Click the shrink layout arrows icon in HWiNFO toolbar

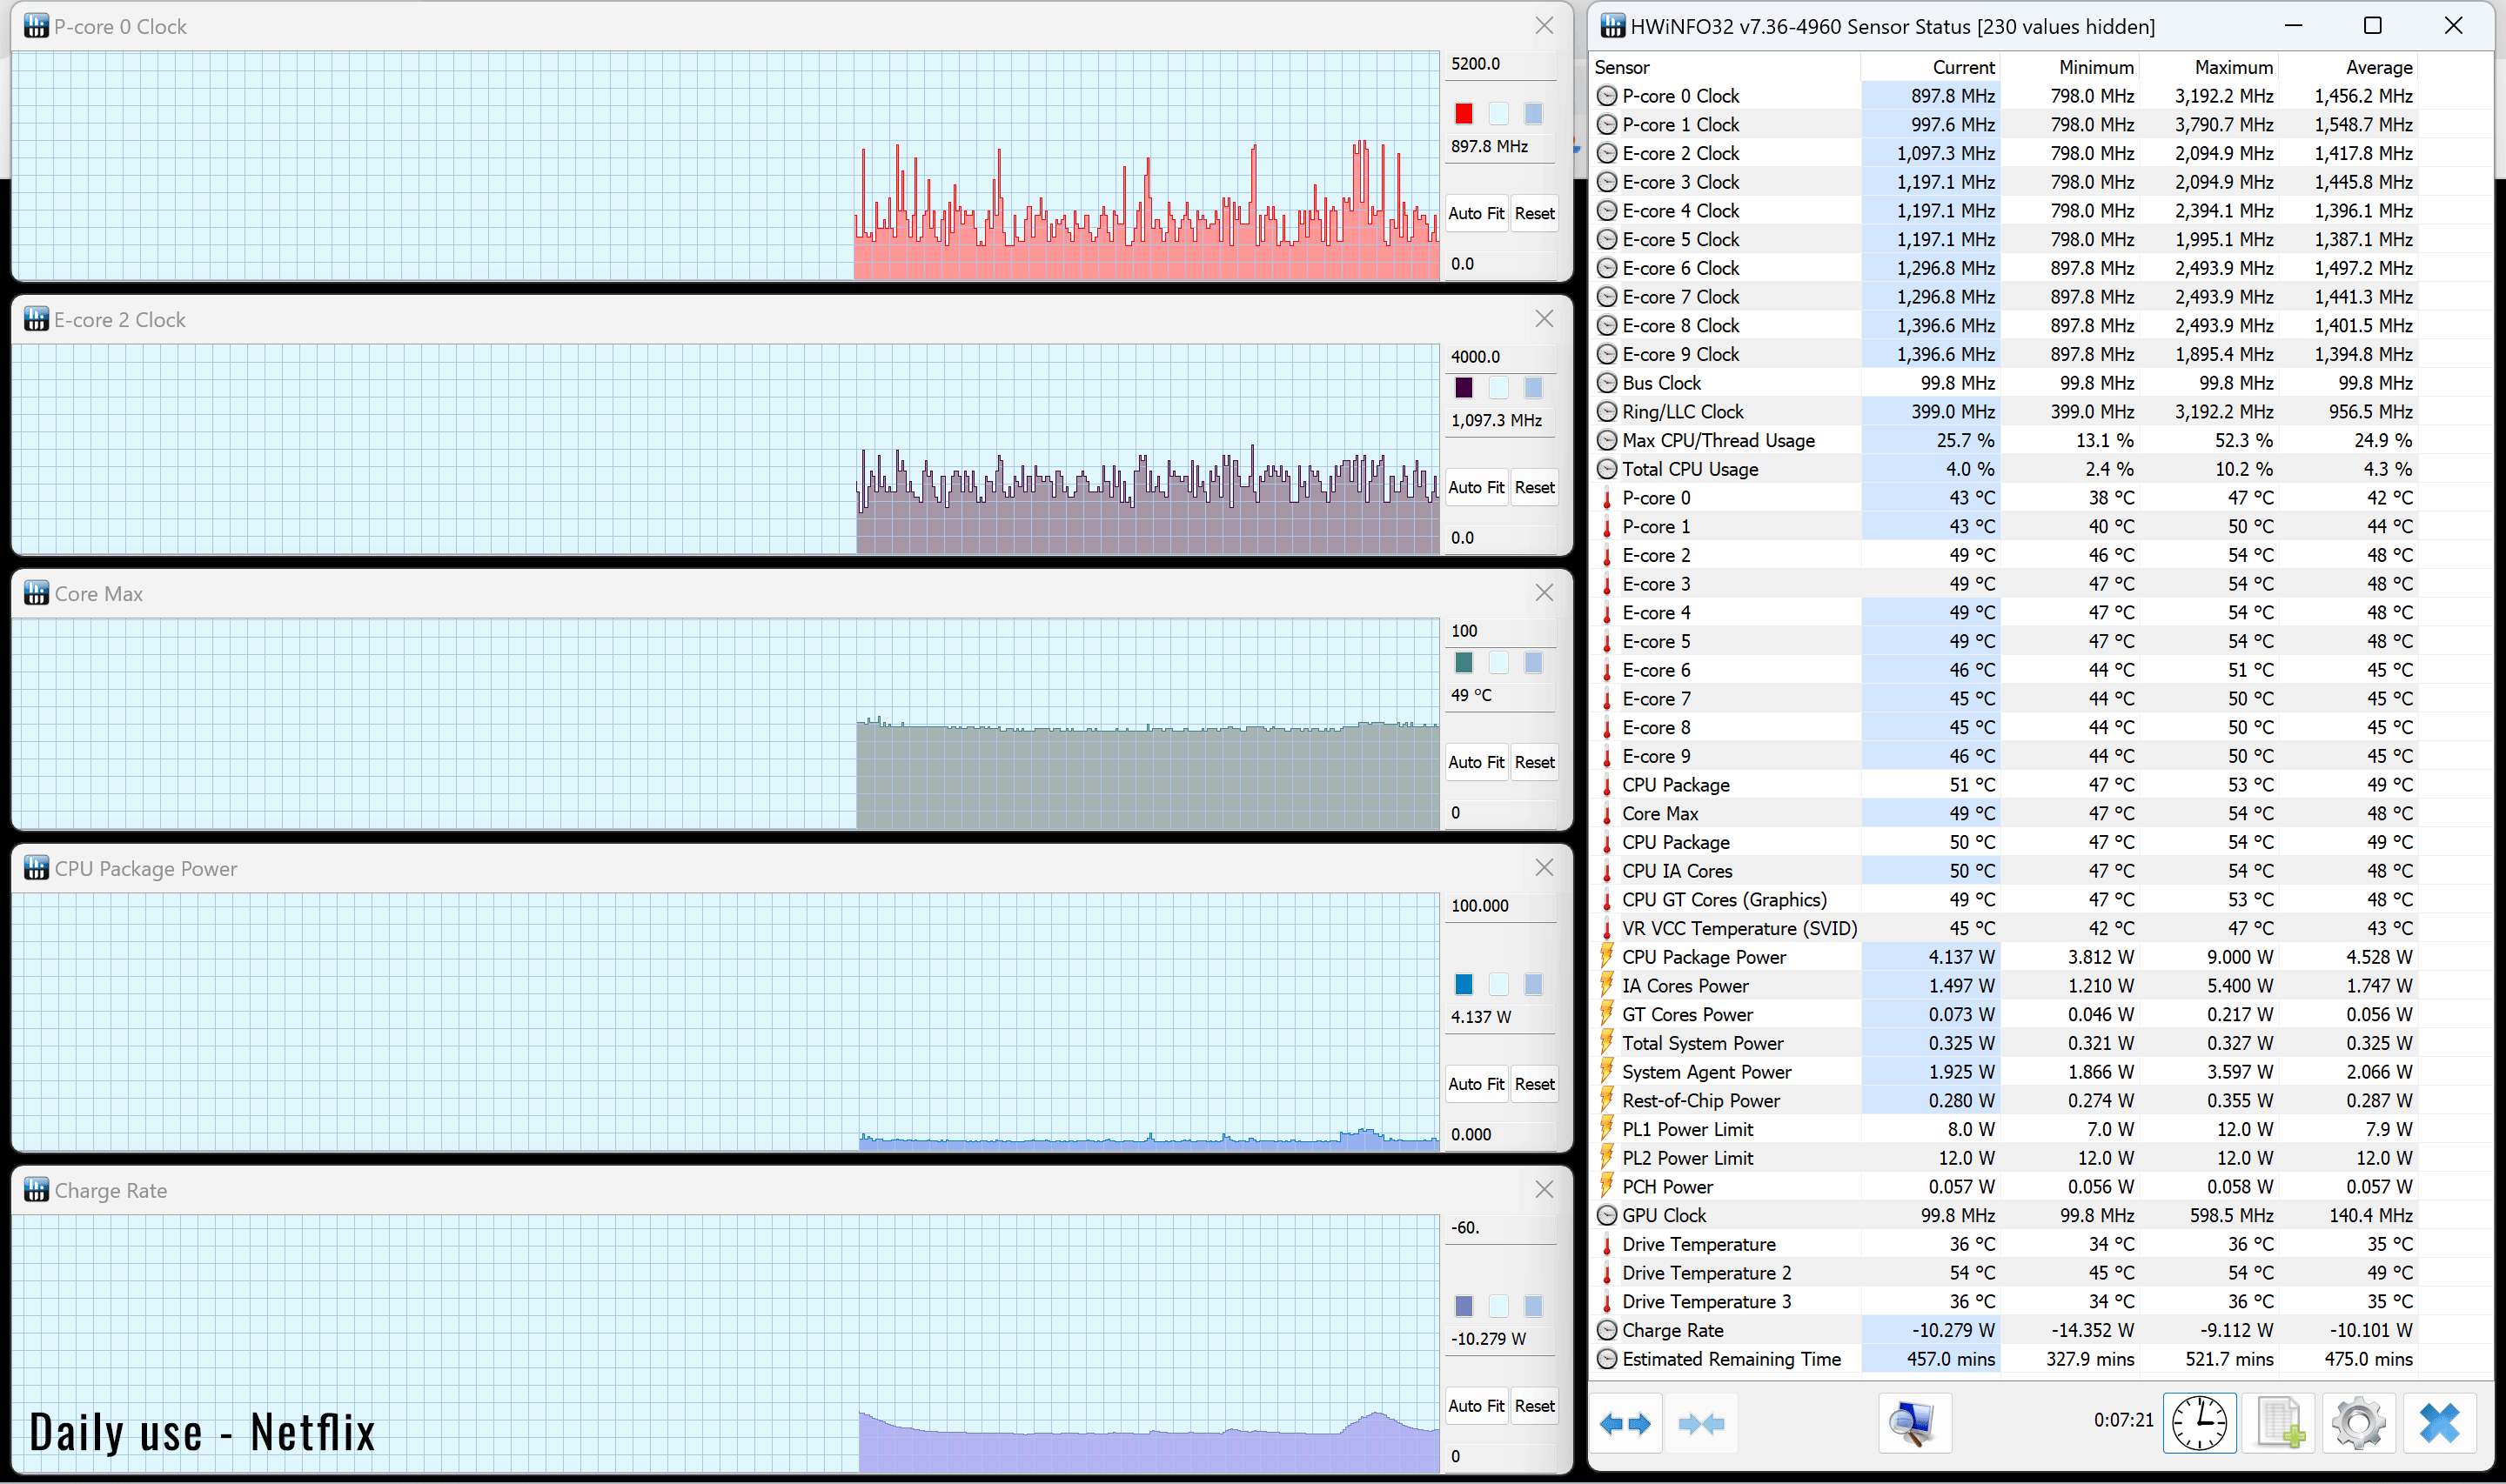[1701, 1423]
